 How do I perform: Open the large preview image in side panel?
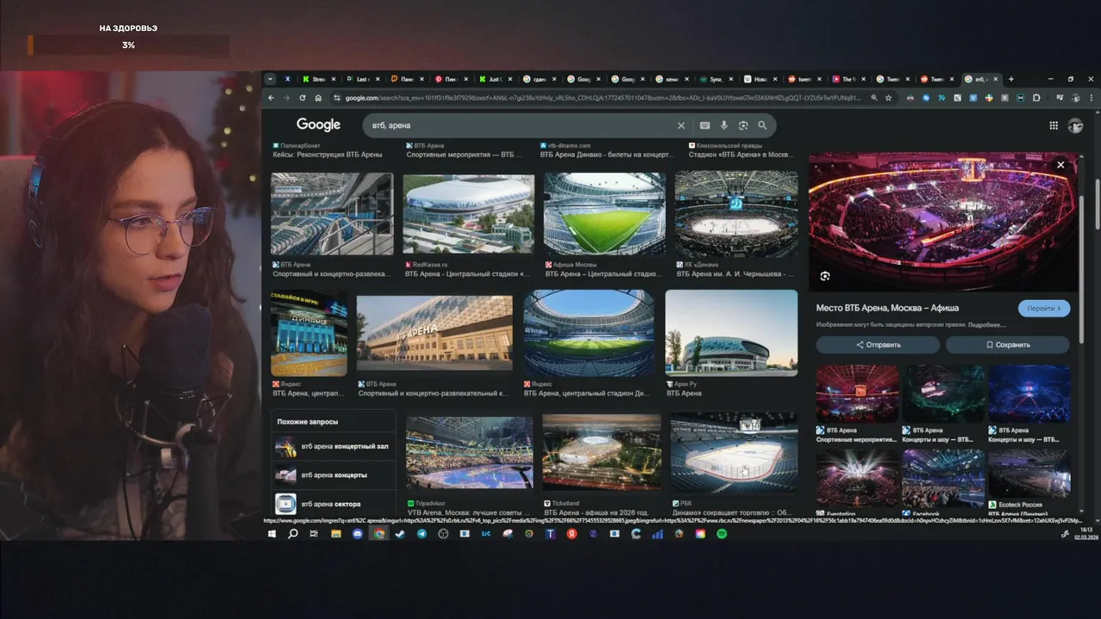[x=943, y=223]
